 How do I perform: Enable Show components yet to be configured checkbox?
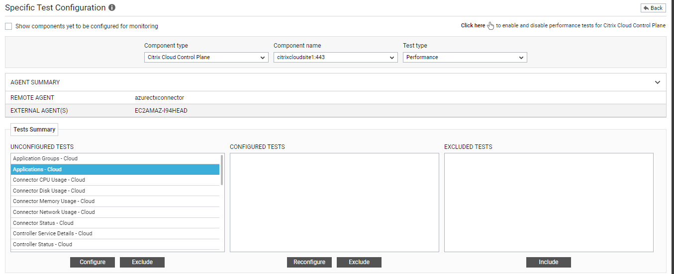[8, 26]
